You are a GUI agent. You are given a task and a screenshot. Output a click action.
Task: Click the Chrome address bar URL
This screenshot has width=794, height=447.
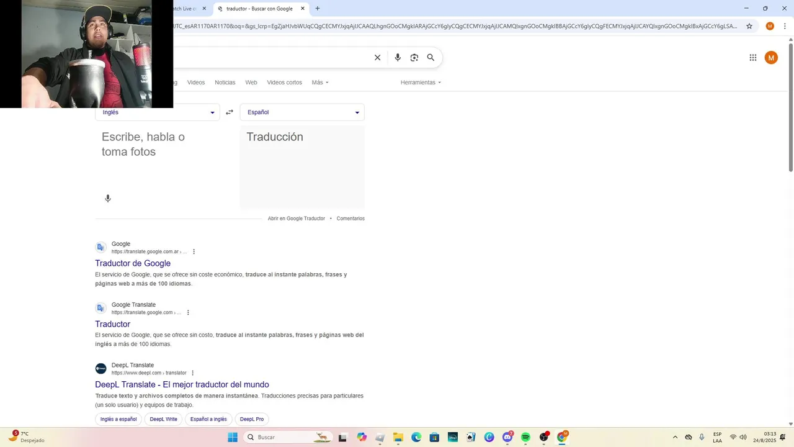(456, 26)
